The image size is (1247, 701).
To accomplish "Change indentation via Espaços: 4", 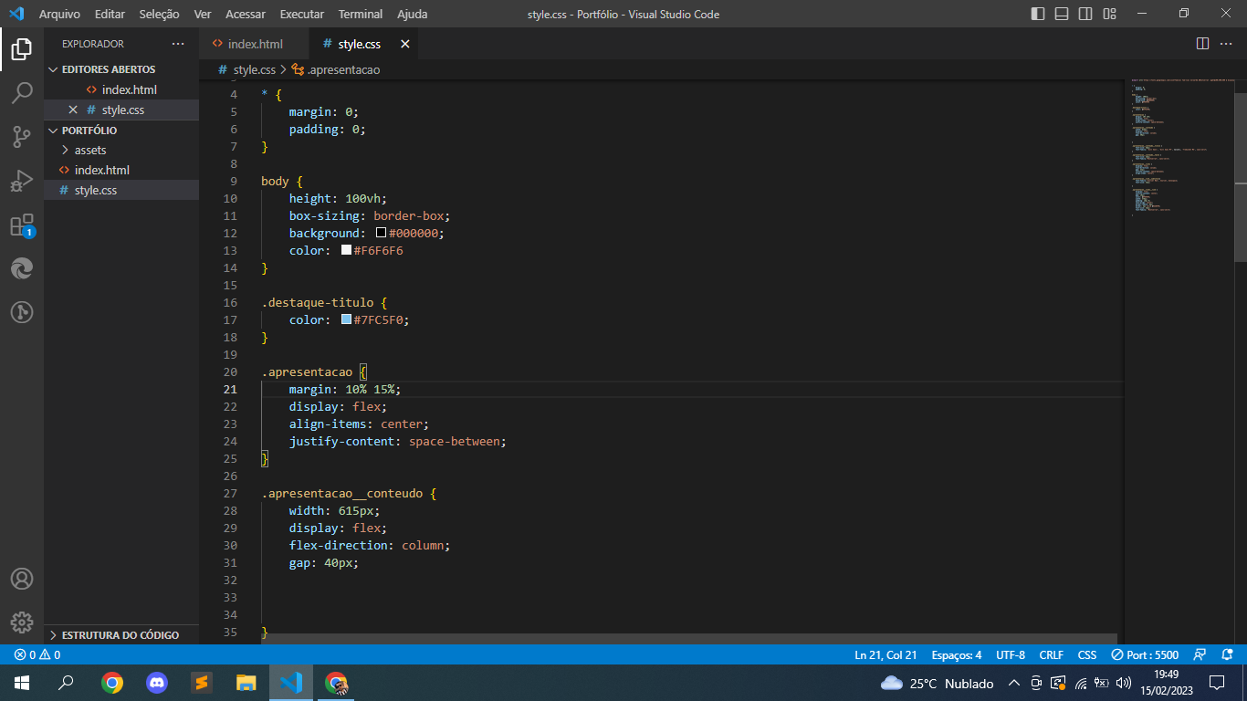I will coord(957,654).
